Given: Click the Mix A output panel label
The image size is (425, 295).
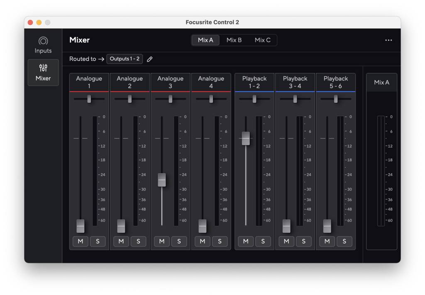Looking at the screenshot, I should point(381,82).
